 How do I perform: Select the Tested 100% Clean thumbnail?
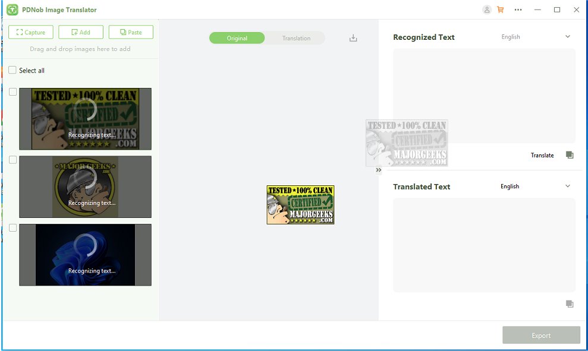click(x=86, y=119)
